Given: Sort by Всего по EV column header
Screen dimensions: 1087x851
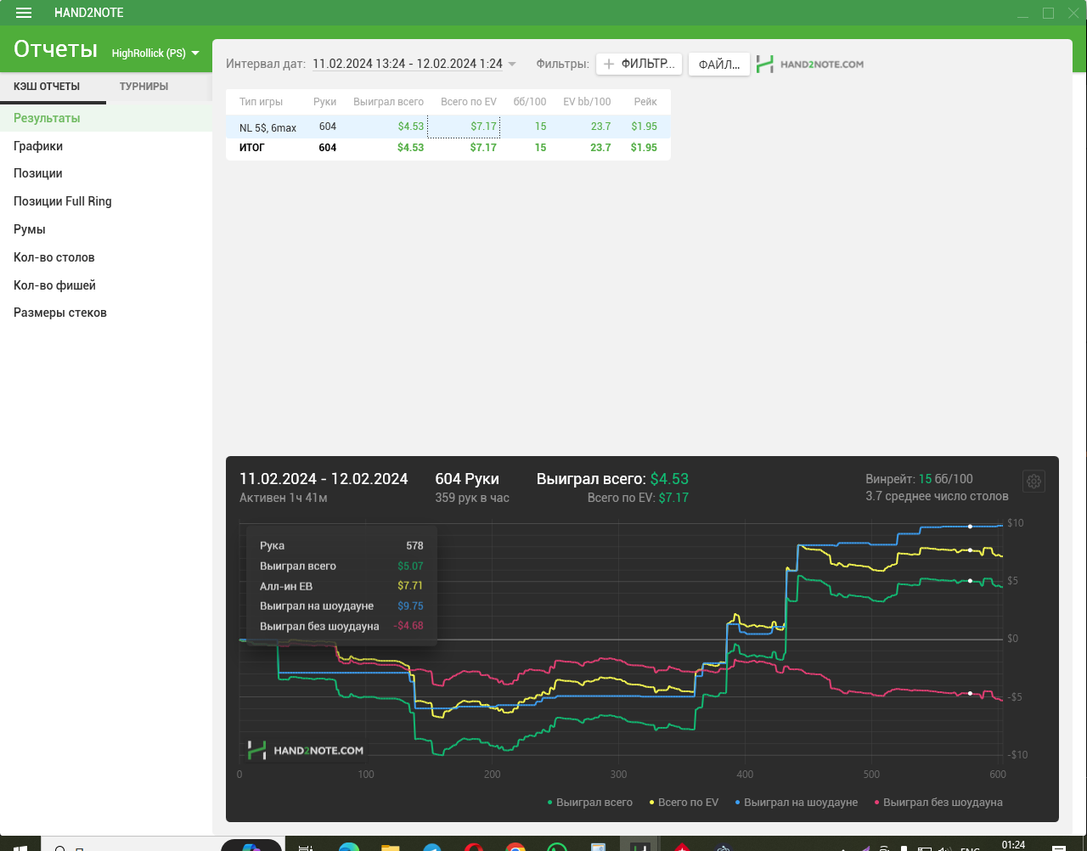Looking at the screenshot, I should (x=469, y=102).
